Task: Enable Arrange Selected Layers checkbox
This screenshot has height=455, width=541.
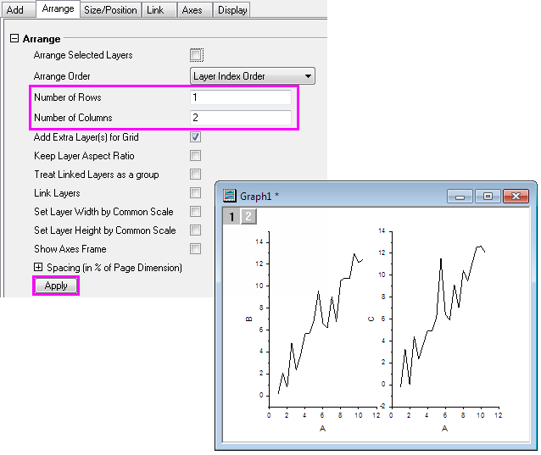Action: [196, 55]
